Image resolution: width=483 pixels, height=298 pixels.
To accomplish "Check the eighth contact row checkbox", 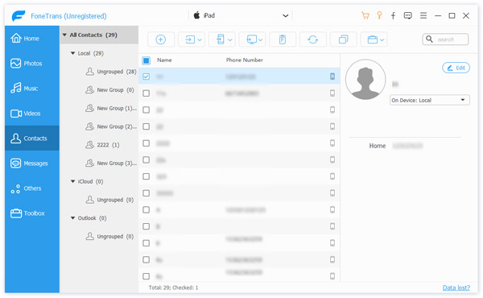I will tap(147, 193).
